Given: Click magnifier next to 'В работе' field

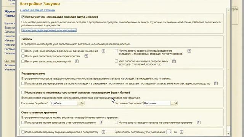Looking at the screenshot, I should [x=82, y=103].
